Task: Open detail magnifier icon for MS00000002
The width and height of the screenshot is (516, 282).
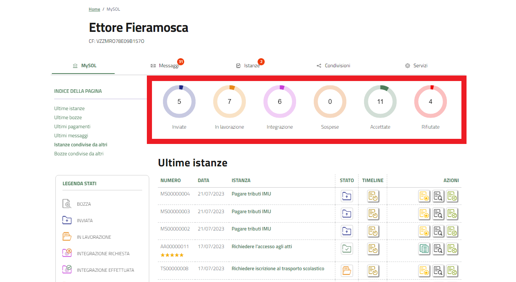Action: tap(438, 231)
